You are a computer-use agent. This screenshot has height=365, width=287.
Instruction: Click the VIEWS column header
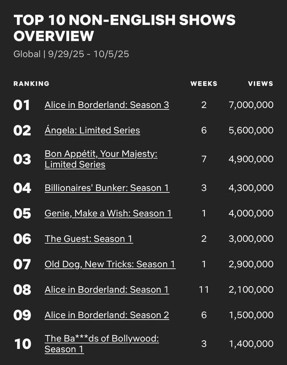[260, 84]
